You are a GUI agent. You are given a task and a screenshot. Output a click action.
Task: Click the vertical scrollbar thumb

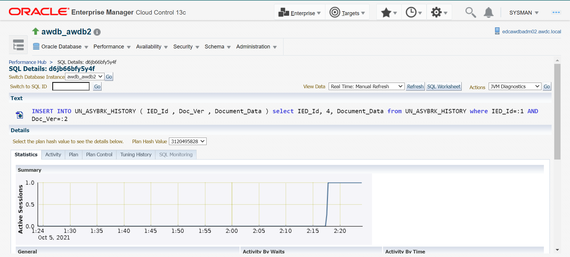(557, 112)
